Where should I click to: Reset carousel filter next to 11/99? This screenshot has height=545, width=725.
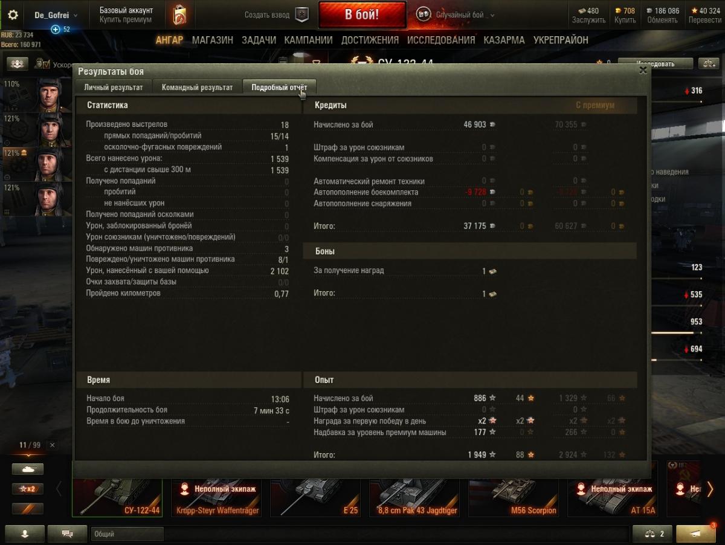(52, 445)
